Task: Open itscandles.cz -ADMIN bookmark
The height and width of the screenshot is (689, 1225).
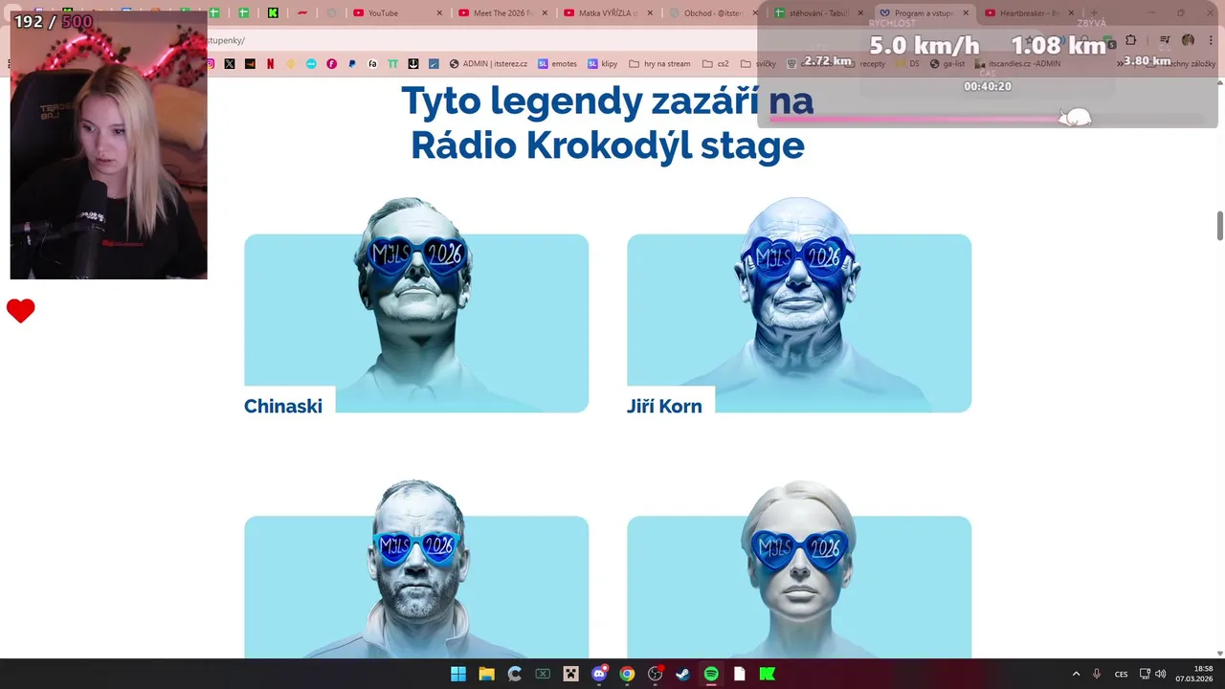Action: tap(1018, 64)
